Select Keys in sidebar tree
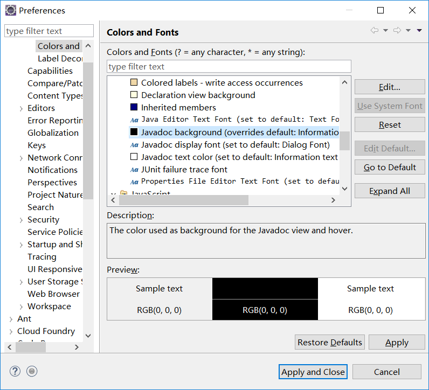 point(37,145)
